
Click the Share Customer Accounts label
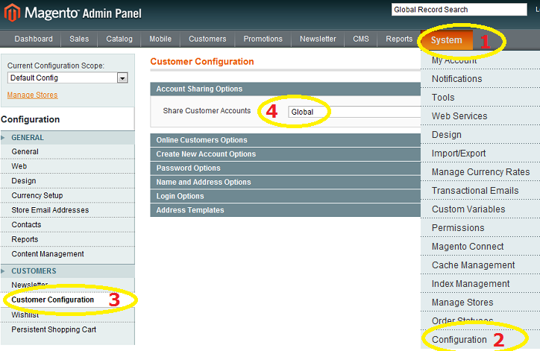[x=207, y=111]
